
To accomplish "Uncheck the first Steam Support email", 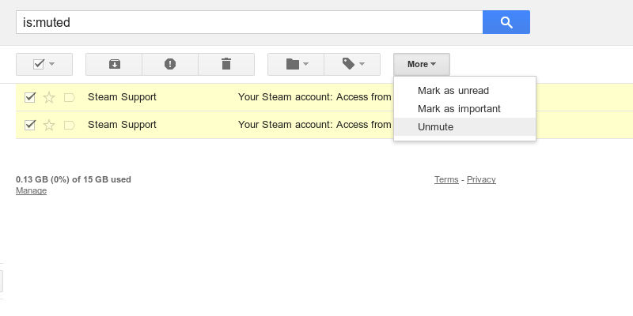I will 30,97.
